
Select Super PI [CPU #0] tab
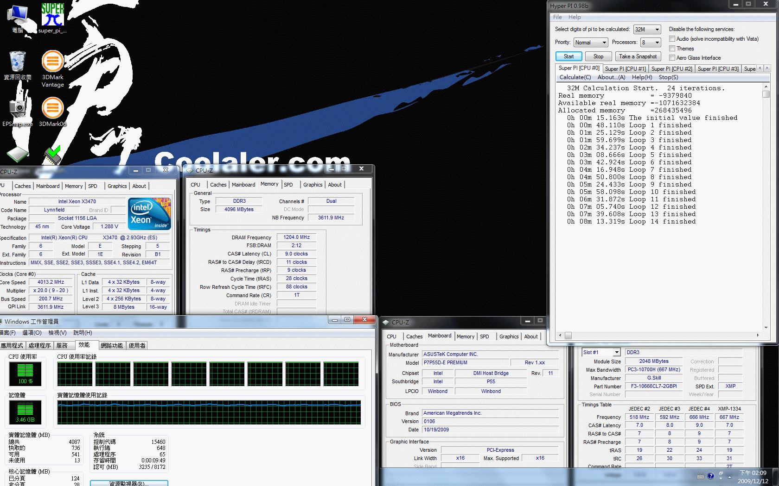point(579,68)
